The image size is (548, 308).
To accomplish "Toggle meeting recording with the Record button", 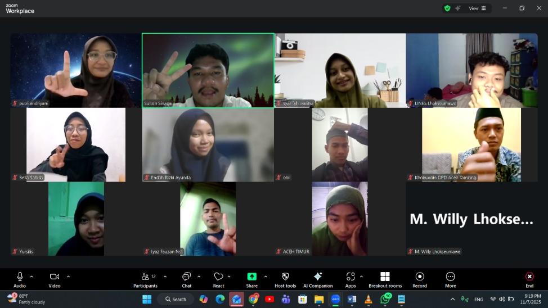I will pos(420,277).
